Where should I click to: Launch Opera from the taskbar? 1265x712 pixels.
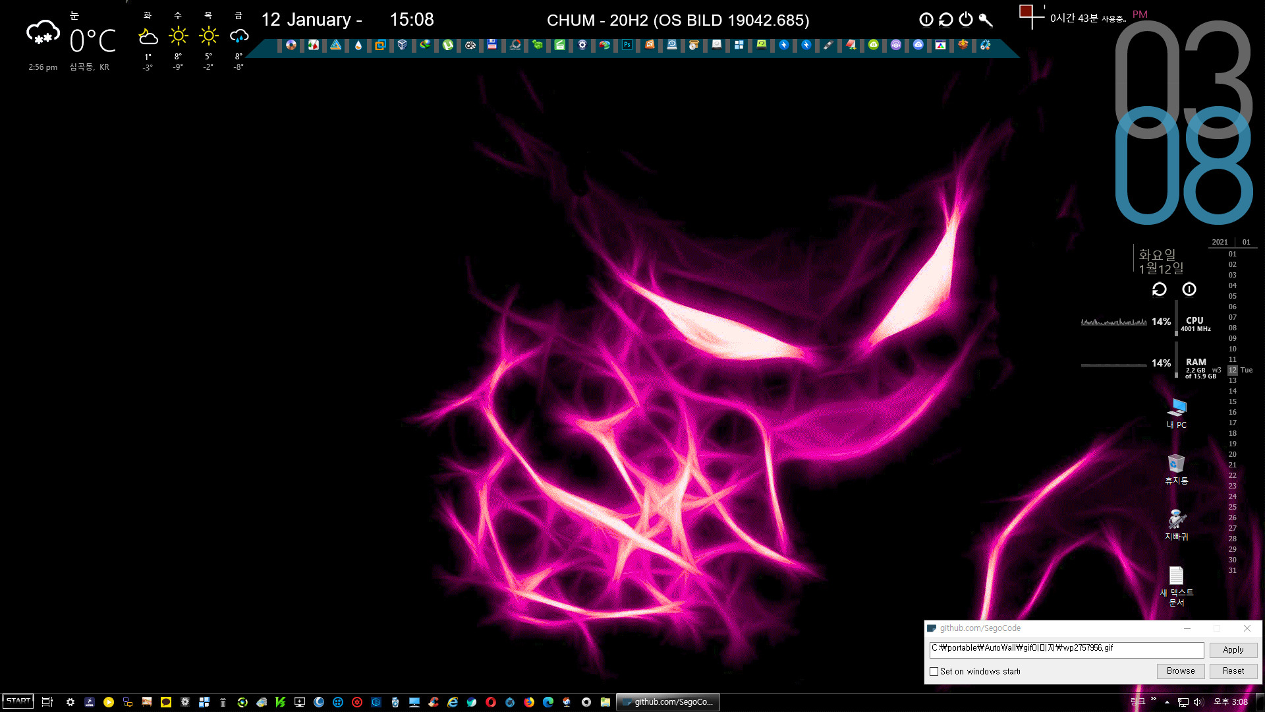491,702
